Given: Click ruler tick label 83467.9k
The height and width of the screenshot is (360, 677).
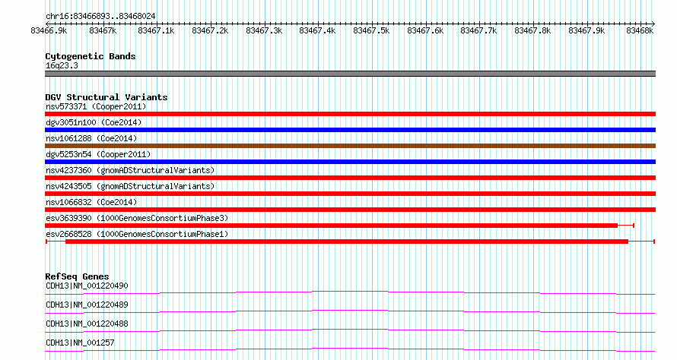Looking at the screenshot, I should coord(586,30).
